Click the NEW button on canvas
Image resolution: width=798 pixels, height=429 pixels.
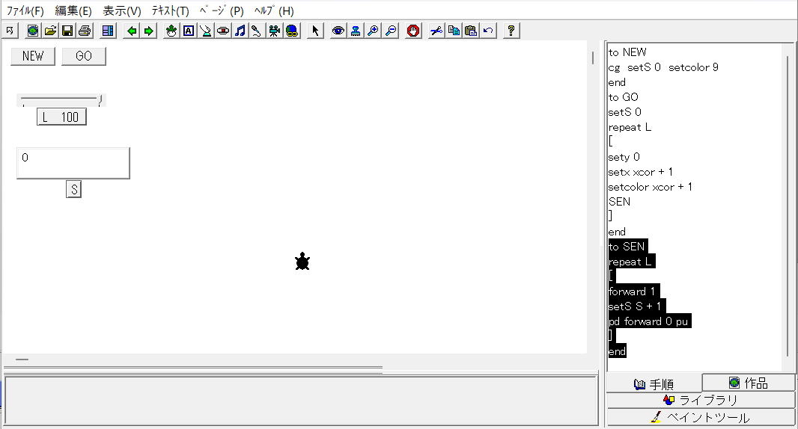(33, 56)
